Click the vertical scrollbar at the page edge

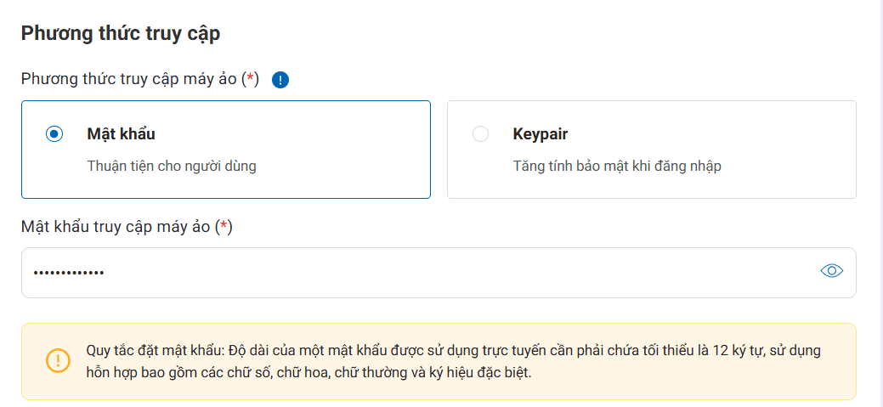(880, 204)
